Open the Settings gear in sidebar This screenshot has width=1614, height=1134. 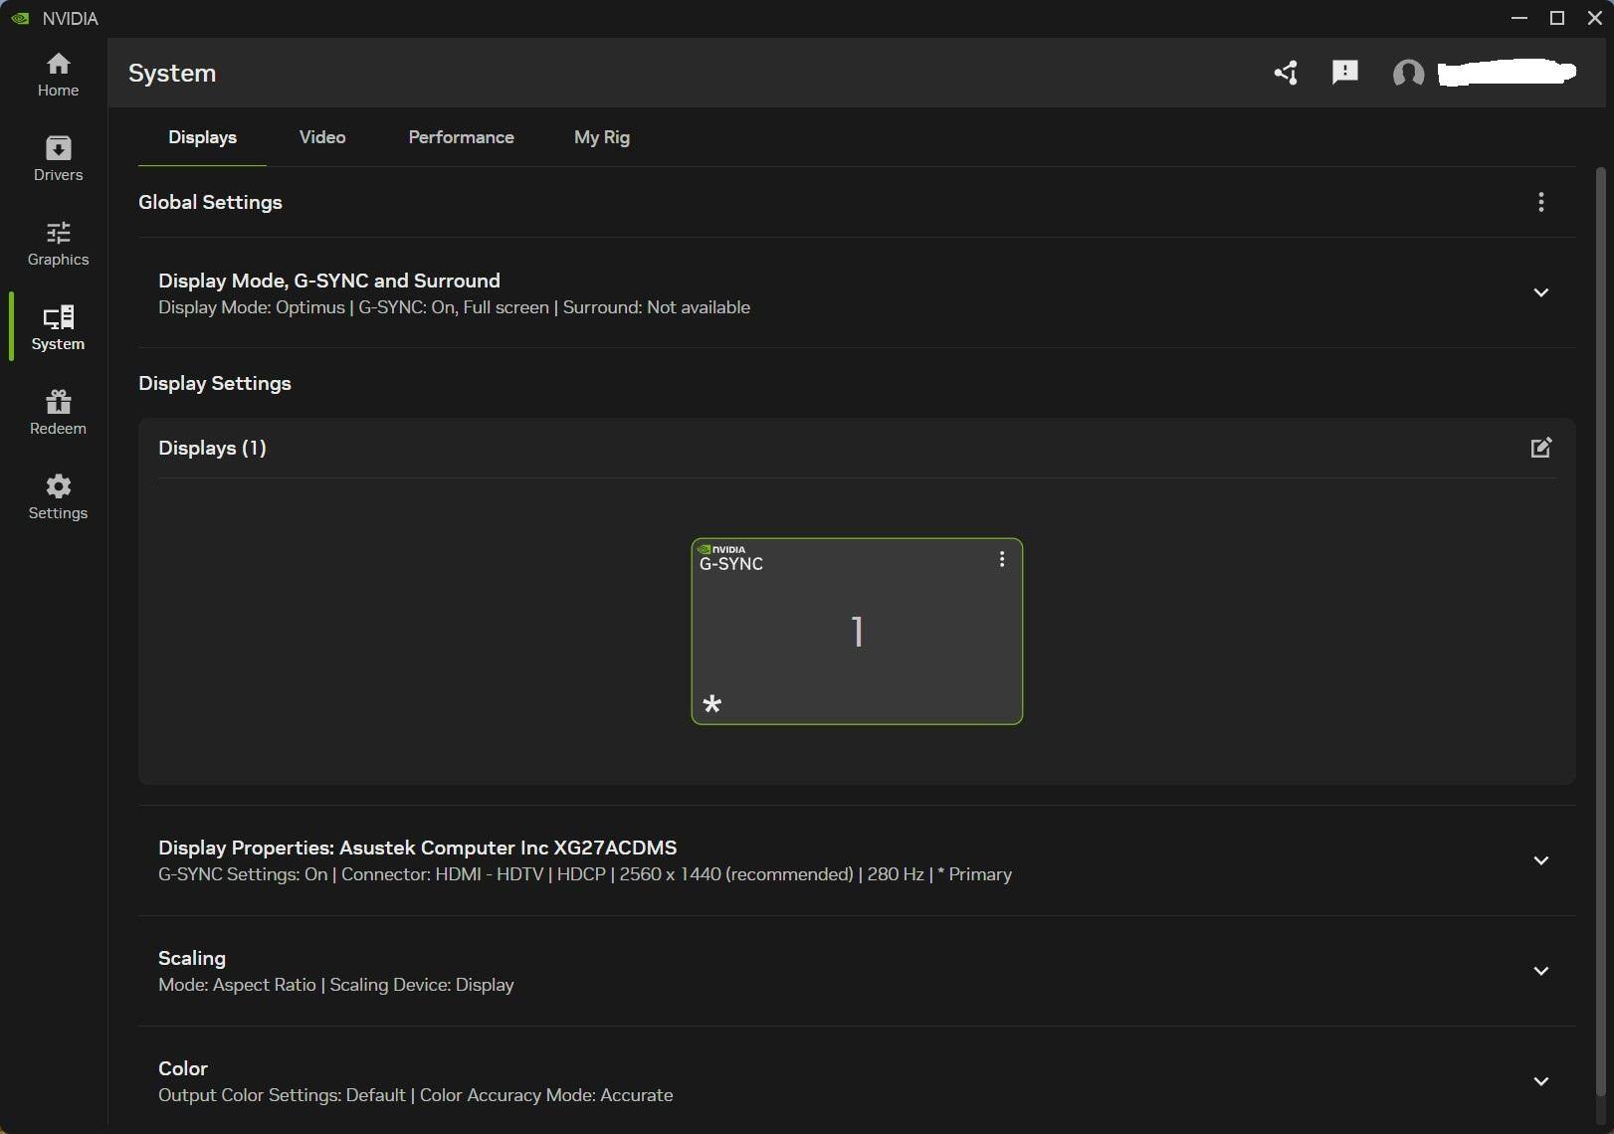[58, 497]
